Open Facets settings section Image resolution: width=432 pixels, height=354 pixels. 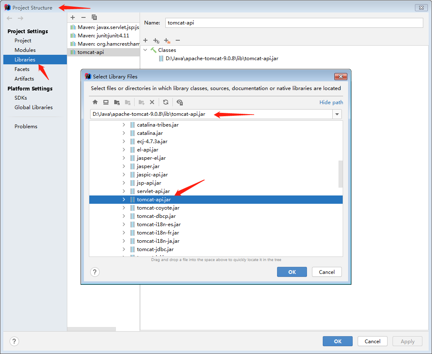click(x=22, y=69)
